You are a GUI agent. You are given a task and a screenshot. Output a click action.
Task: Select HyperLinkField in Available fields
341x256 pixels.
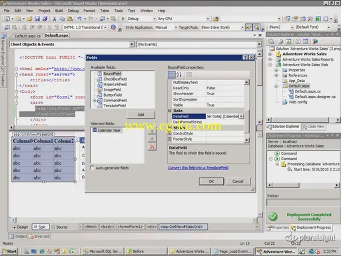coord(115,84)
